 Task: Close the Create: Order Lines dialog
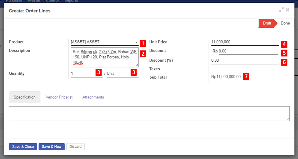(x=288, y=10)
